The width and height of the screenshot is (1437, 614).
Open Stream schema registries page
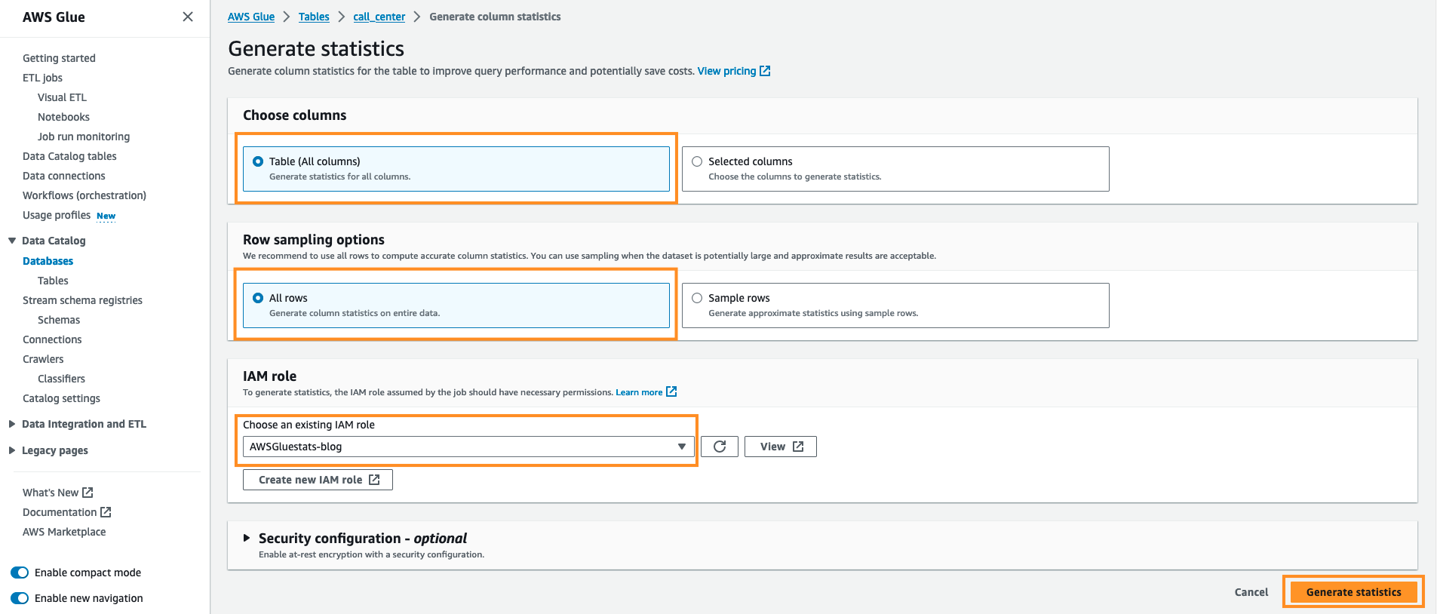[x=82, y=300]
